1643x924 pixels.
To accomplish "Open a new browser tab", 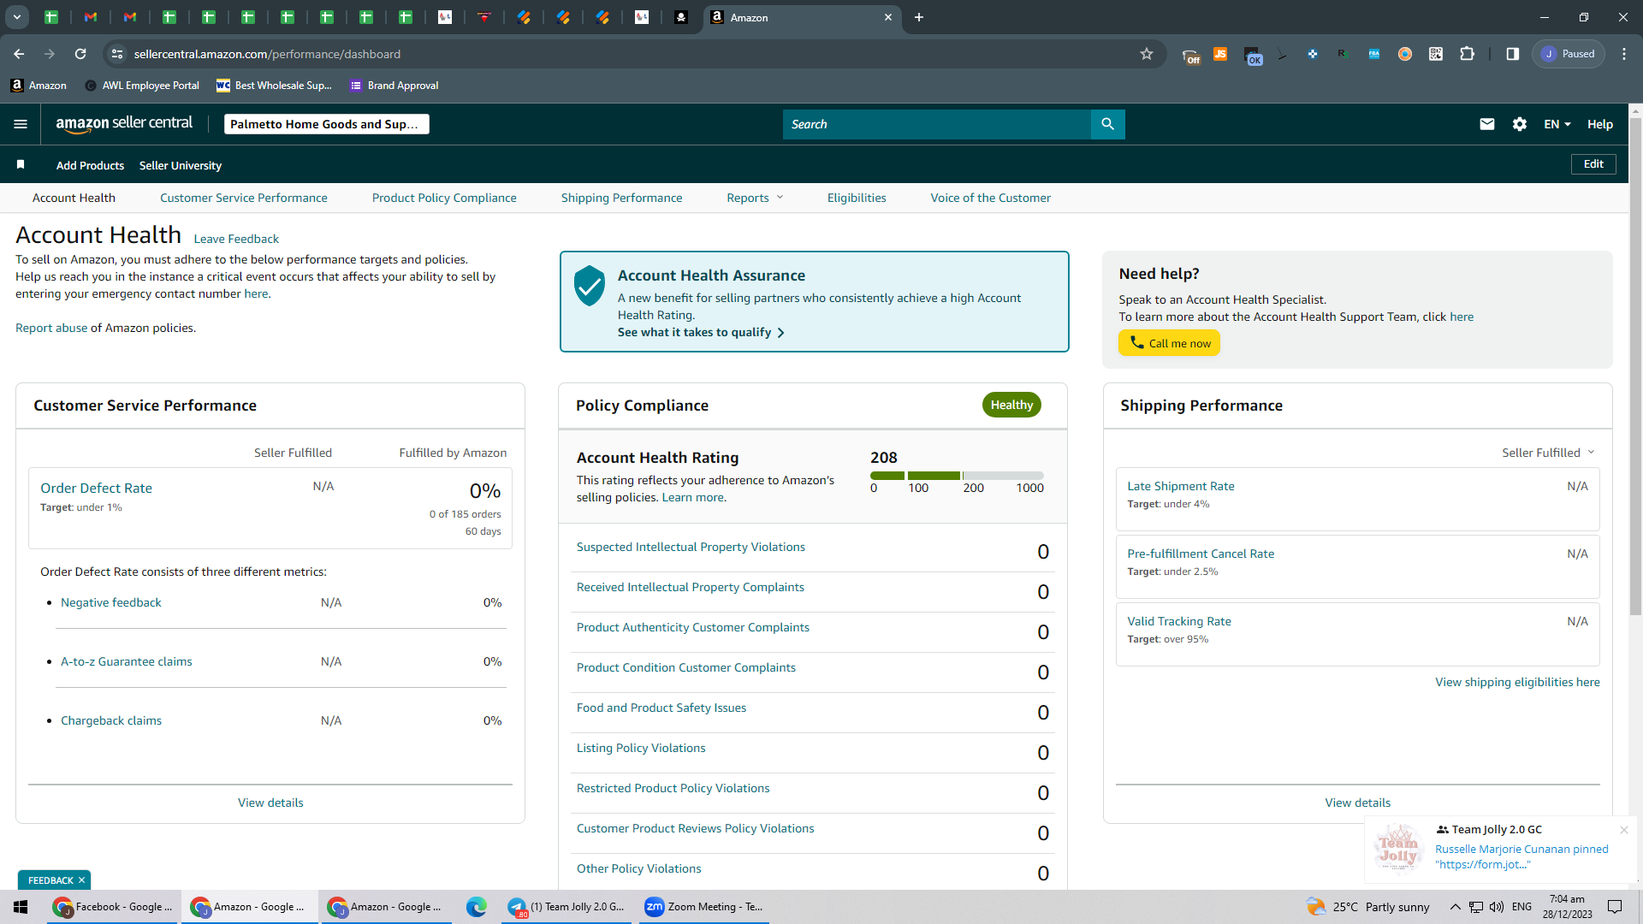I will click(x=919, y=17).
